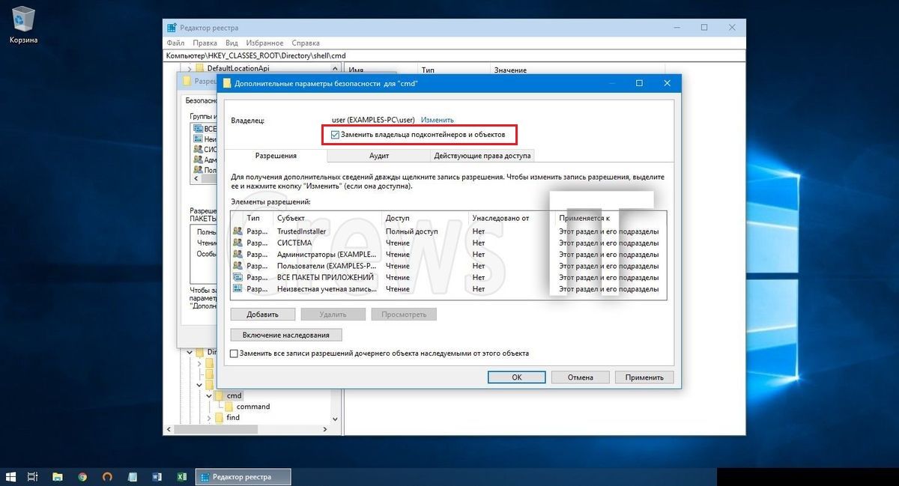Expand the DefaultLocationApi tree node

tap(190, 69)
